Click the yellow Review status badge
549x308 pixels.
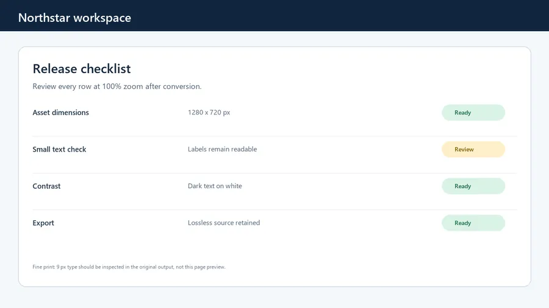pos(473,149)
